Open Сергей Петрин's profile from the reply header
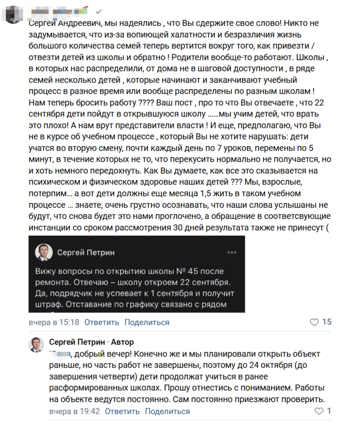Screen dimensions: 344x422 76,342
